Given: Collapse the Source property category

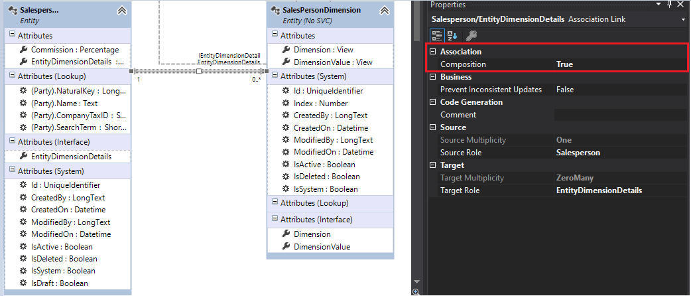Looking at the screenshot, I should tap(433, 127).
